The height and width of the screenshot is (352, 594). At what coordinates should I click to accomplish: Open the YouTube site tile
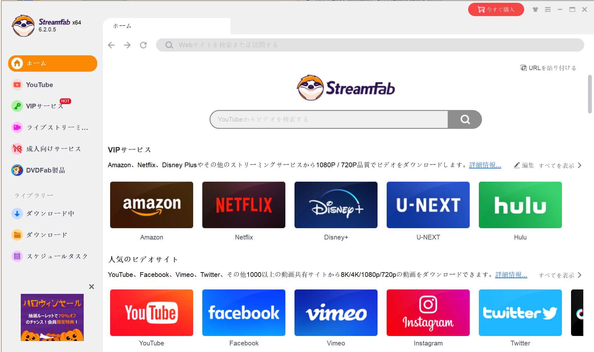pyautogui.click(x=152, y=313)
